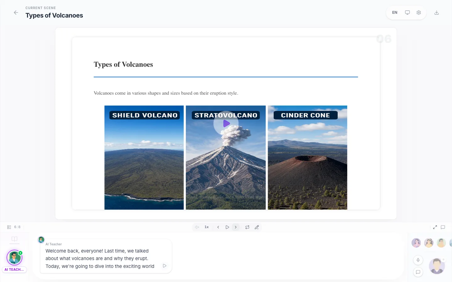
Task: Open presentation display mode icon
Action: click(407, 13)
